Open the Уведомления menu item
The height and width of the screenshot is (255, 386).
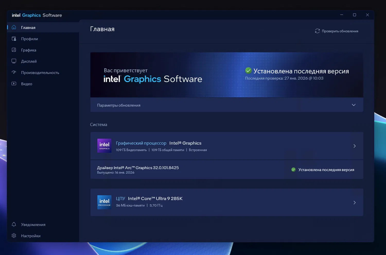click(43, 224)
